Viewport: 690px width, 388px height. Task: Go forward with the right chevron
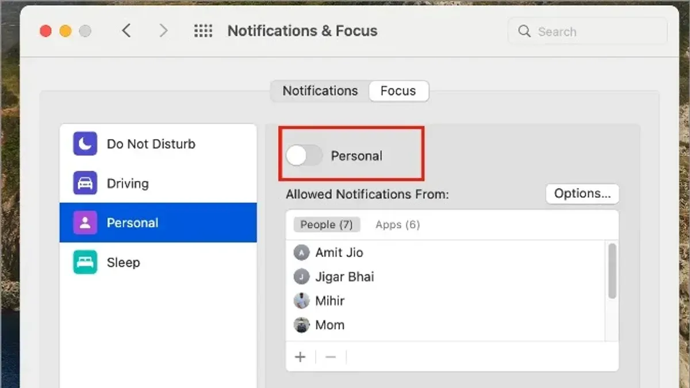click(x=164, y=30)
